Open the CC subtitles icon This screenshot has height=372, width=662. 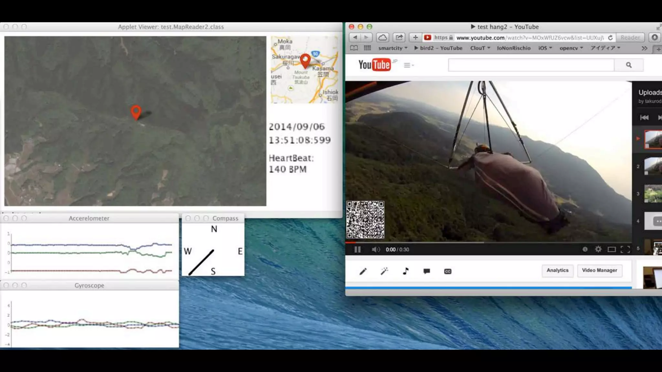coord(448,271)
